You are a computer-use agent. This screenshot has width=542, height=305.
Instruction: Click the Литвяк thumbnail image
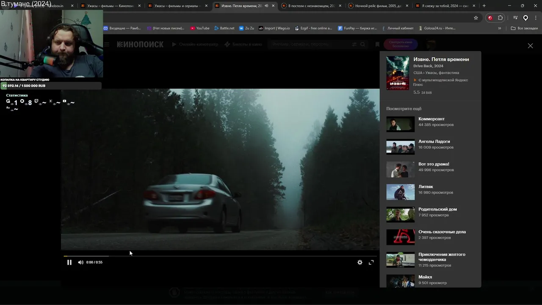[x=401, y=192]
